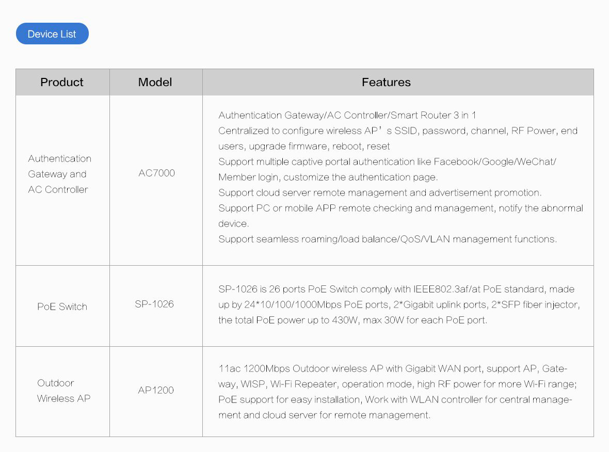Select the Model column header

155,83
